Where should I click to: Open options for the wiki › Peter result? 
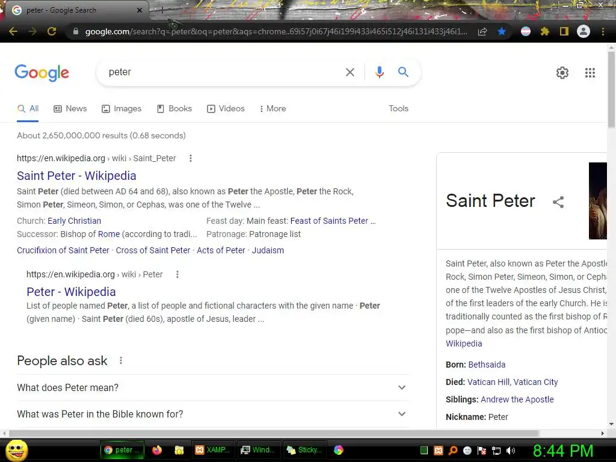[177, 274]
